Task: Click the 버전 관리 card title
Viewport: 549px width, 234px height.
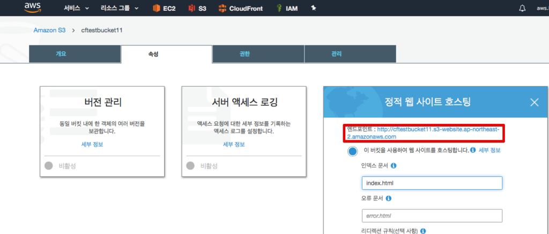Action: 103,103
